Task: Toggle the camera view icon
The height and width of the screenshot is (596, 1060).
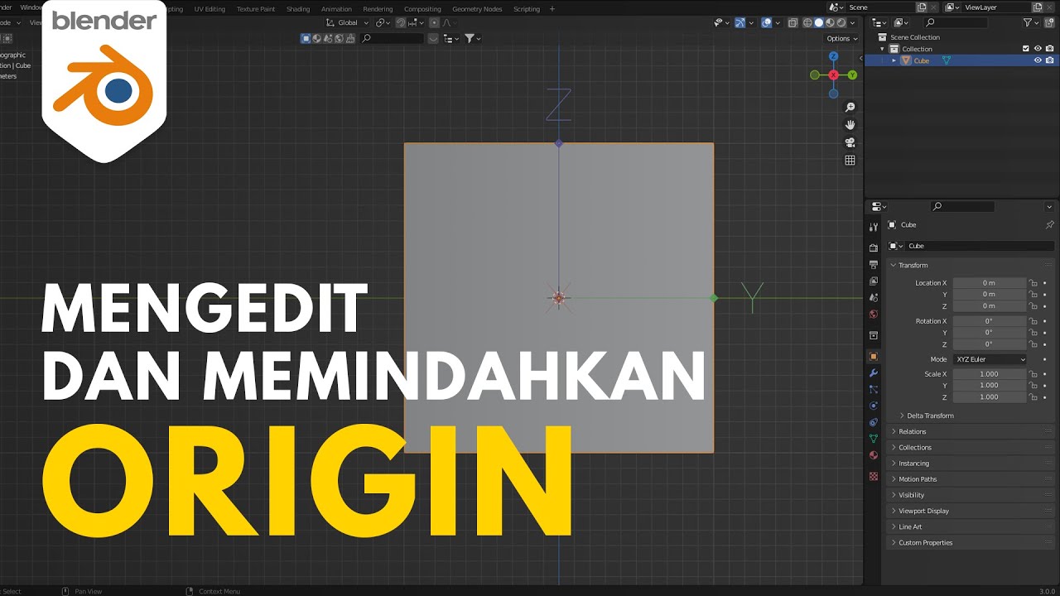Action: (850, 142)
